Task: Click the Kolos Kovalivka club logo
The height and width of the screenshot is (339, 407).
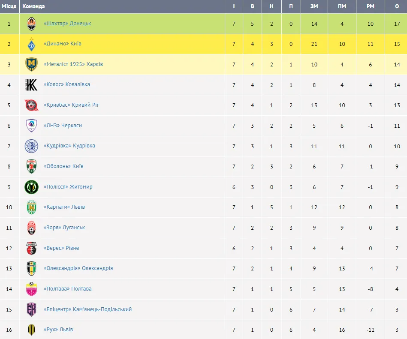Action: (x=31, y=85)
